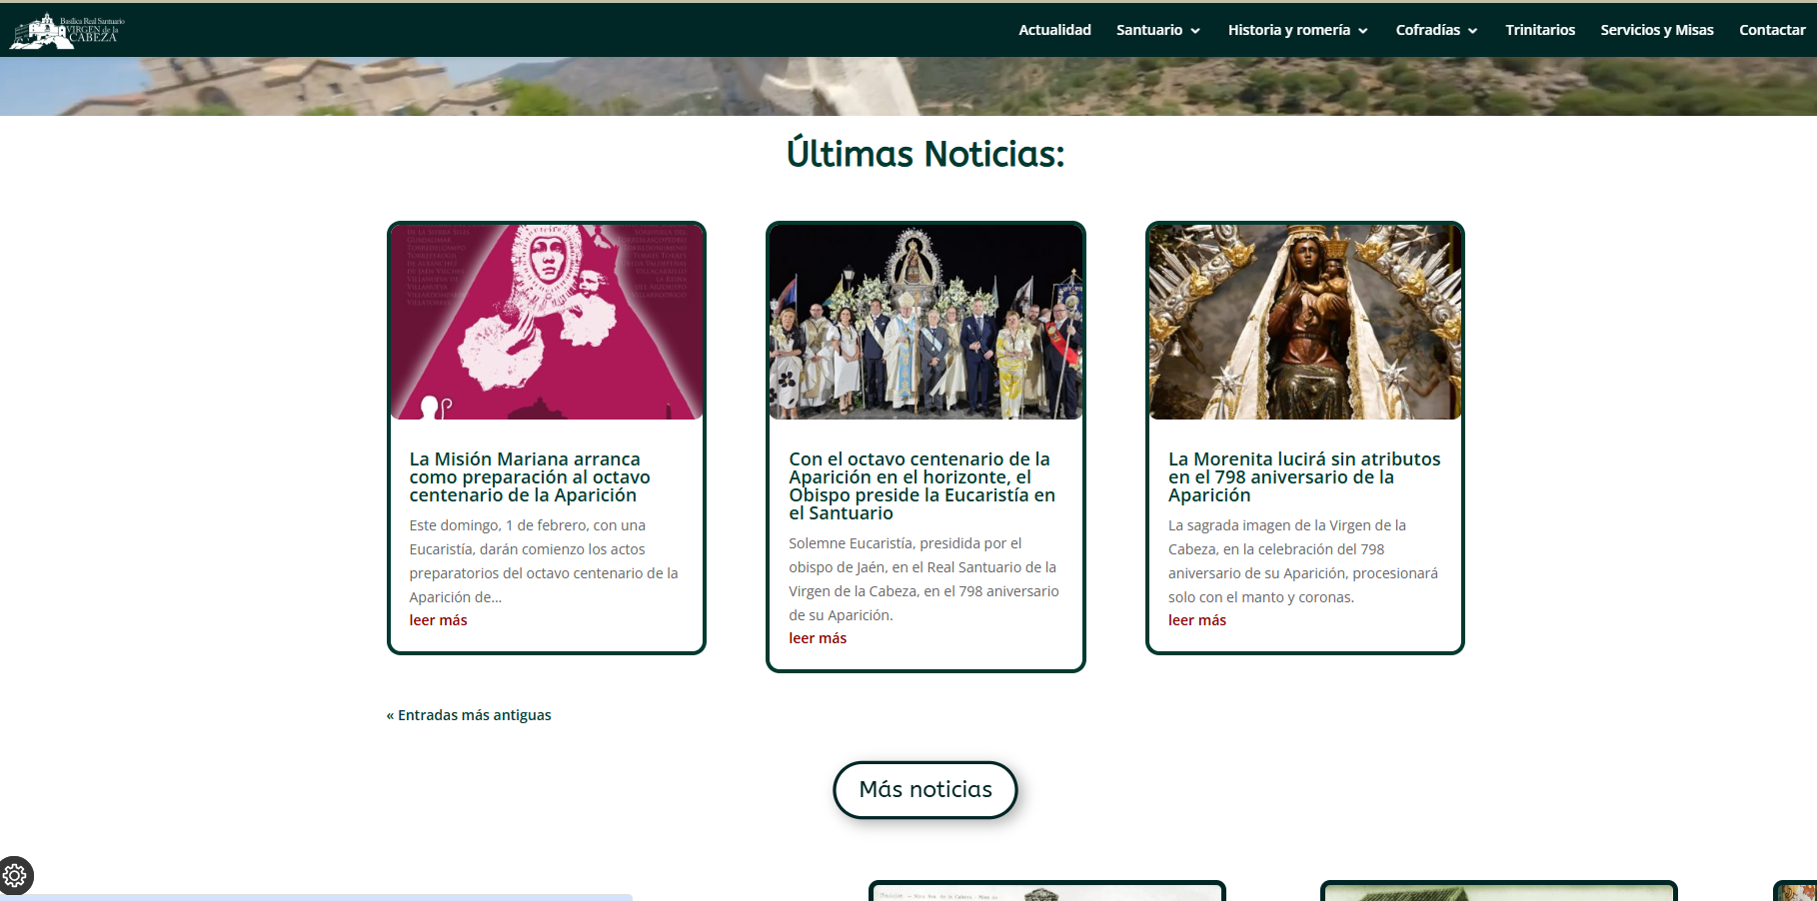Open the pink Misión Mariana poster image

(547, 322)
